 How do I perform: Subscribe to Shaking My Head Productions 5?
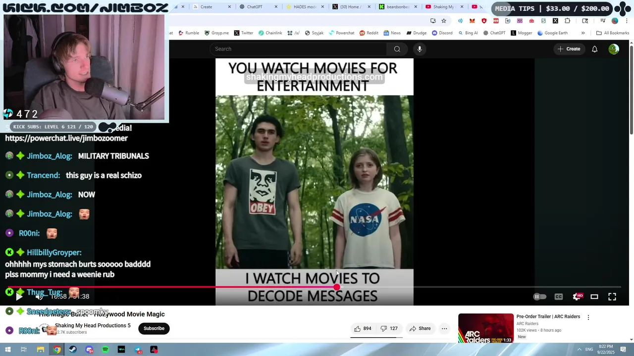154,328
